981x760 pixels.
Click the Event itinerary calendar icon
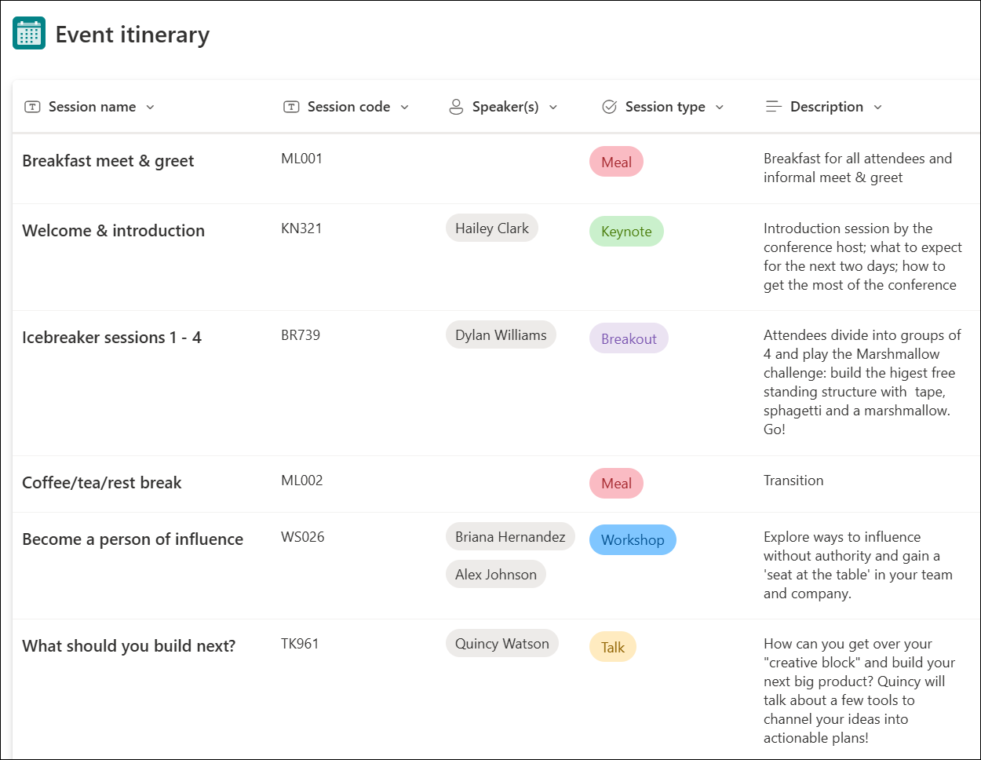pos(27,32)
